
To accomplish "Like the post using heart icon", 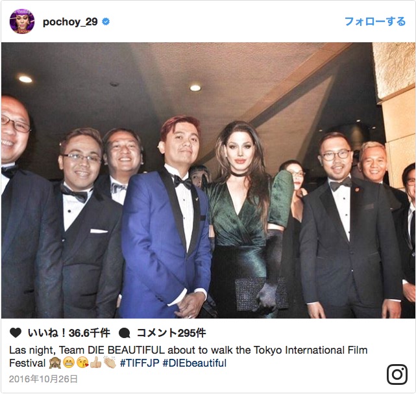I will 16,333.
